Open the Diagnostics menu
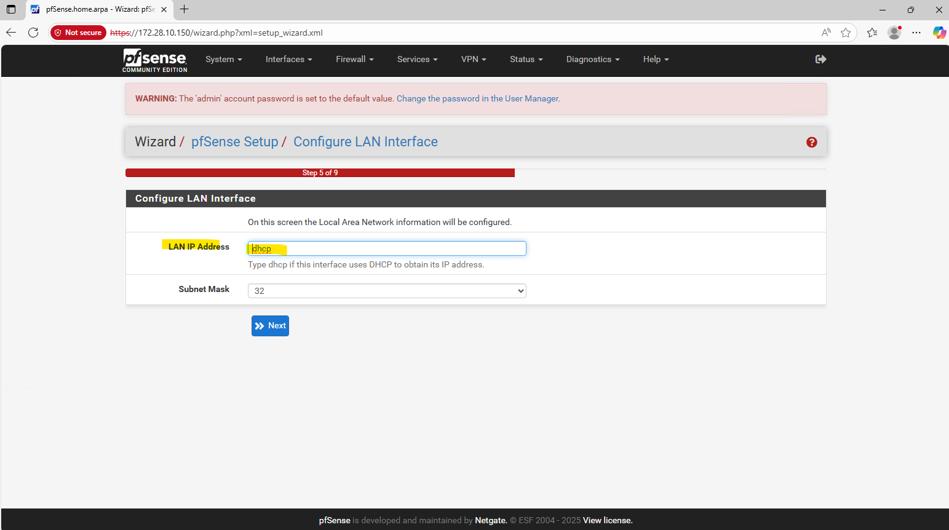 coord(592,60)
